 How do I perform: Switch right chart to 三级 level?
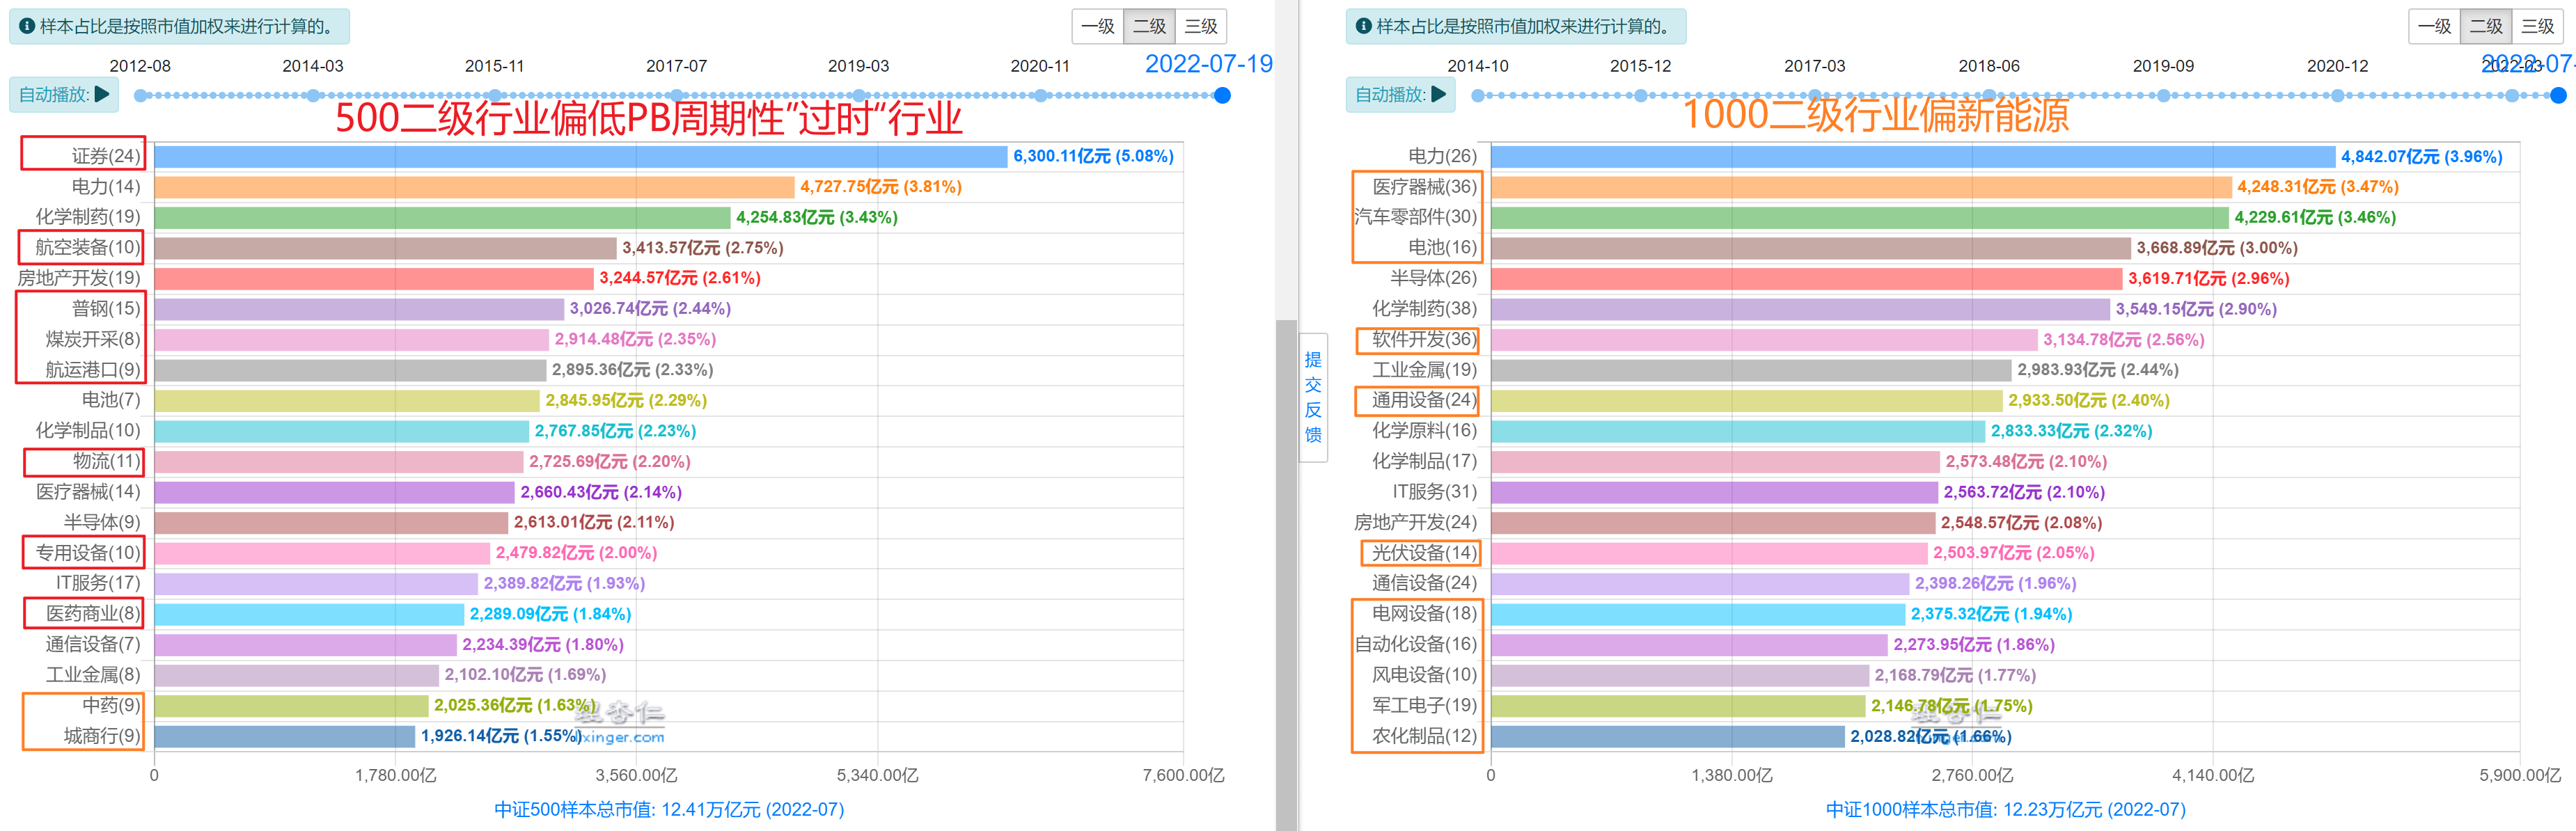(2538, 26)
